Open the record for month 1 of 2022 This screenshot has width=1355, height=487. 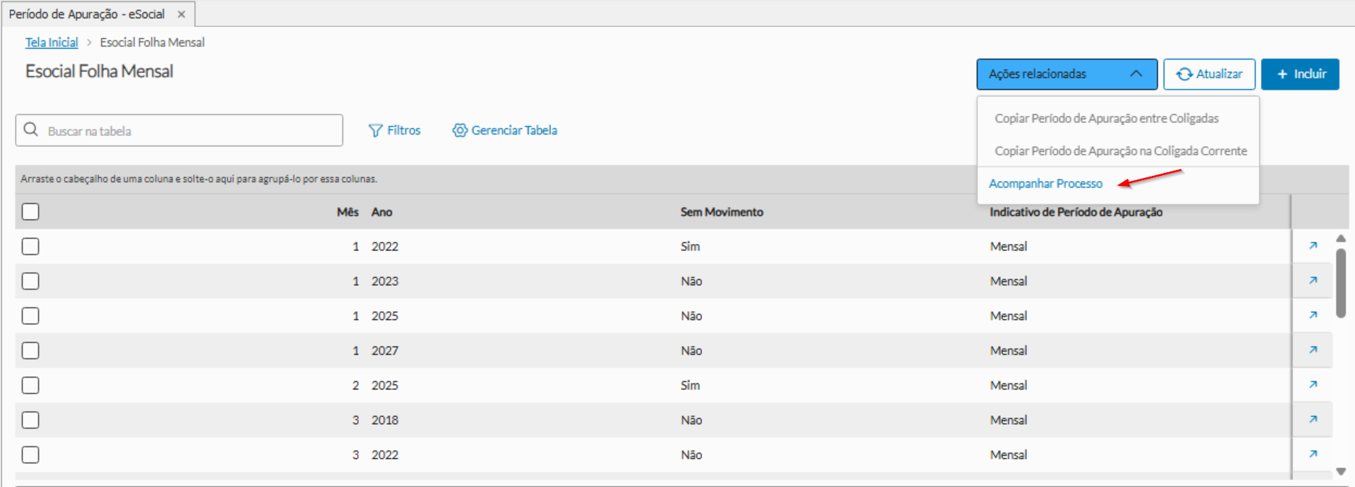tap(1312, 246)
